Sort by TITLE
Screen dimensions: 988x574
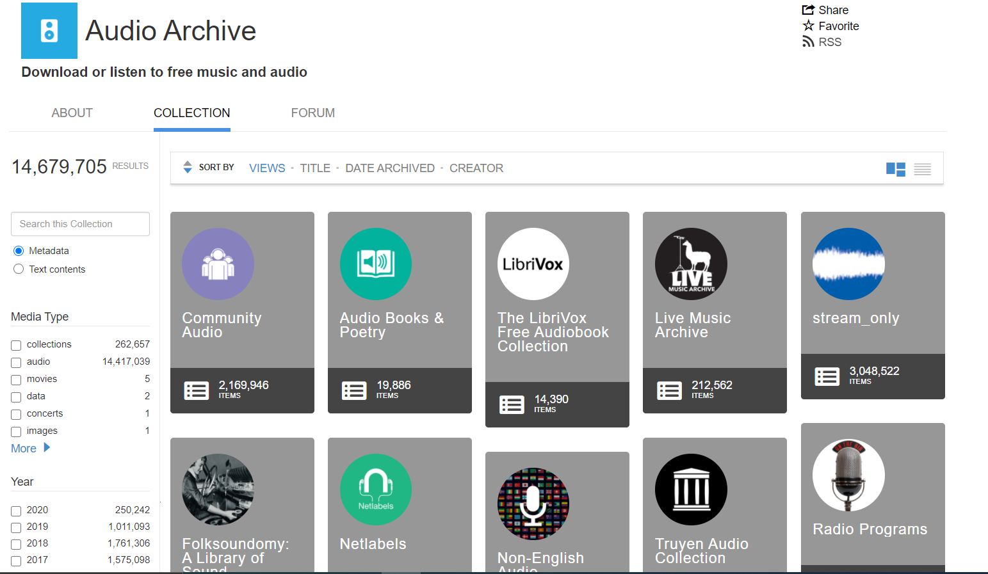click(315, 168)
